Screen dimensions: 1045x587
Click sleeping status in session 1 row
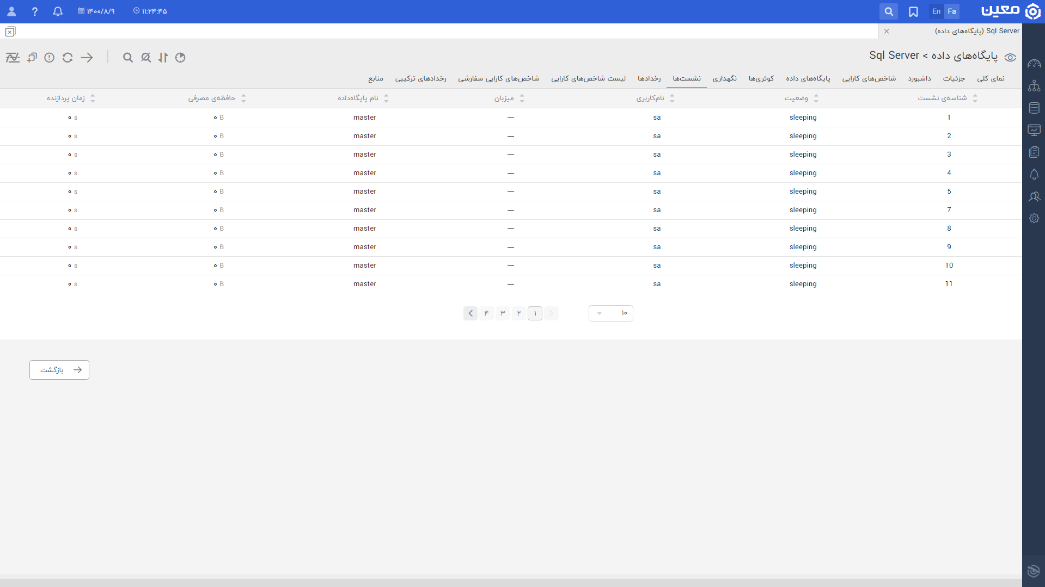[x=803, y=118]
